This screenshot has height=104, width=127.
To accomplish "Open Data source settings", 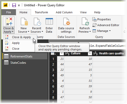I will [66, 25].
